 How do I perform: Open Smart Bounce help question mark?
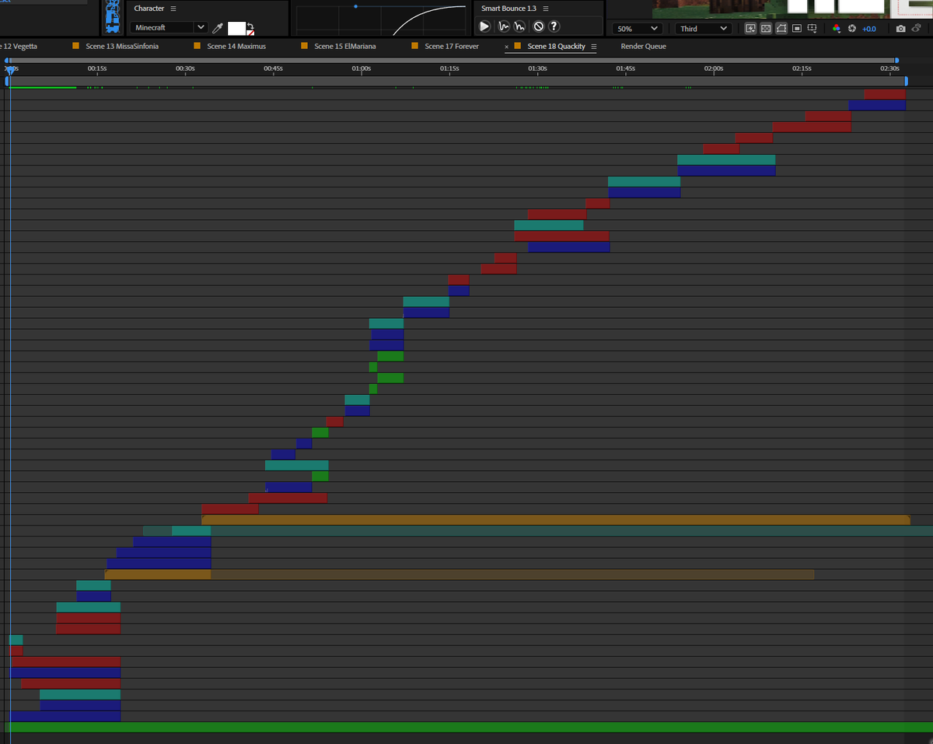pyautogui.click(x=554, y=26)
